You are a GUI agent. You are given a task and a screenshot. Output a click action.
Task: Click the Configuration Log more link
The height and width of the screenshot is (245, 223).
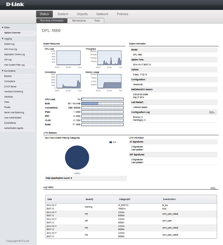pyautogui.click(x=212, y=112)
